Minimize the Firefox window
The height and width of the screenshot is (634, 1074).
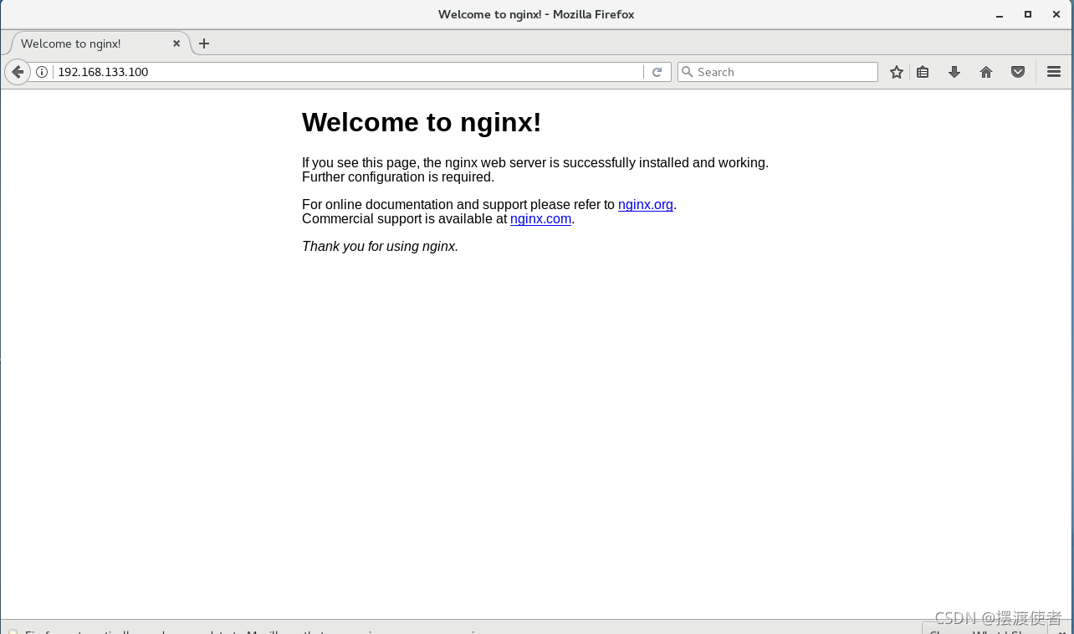click(1000, 14)
